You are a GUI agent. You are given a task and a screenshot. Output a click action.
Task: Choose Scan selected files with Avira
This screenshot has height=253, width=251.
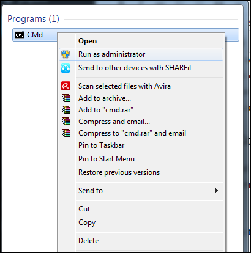[x=124, y=86]
